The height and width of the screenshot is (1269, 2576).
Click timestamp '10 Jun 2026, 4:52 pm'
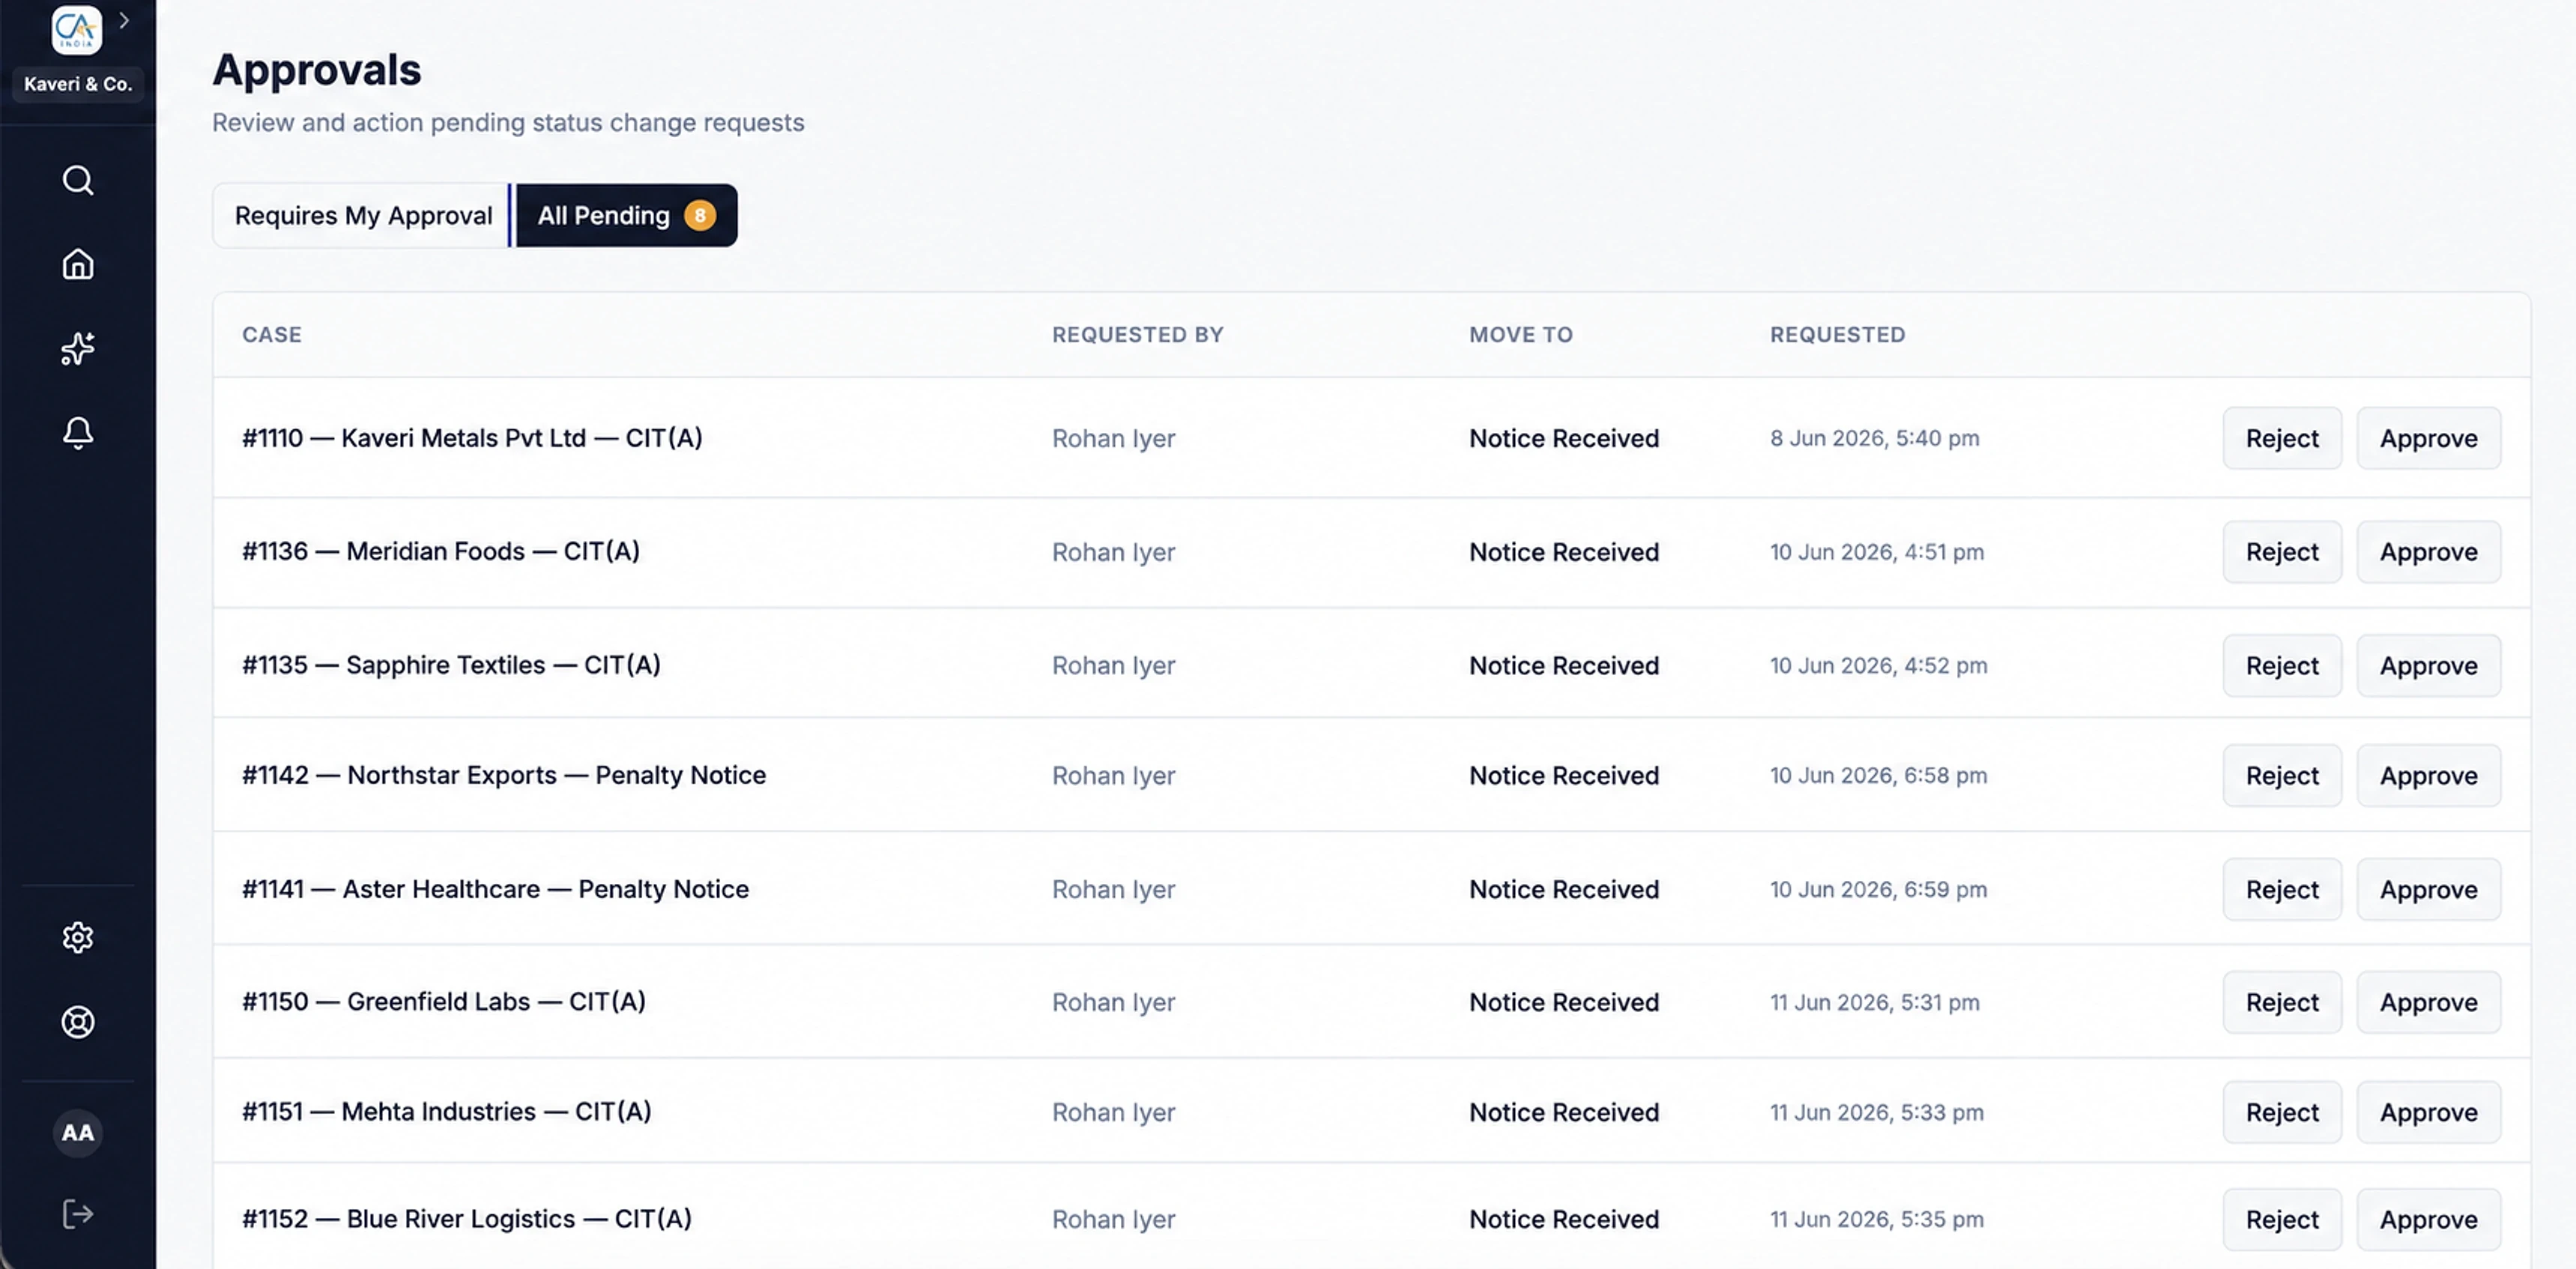click(1878, 666)
